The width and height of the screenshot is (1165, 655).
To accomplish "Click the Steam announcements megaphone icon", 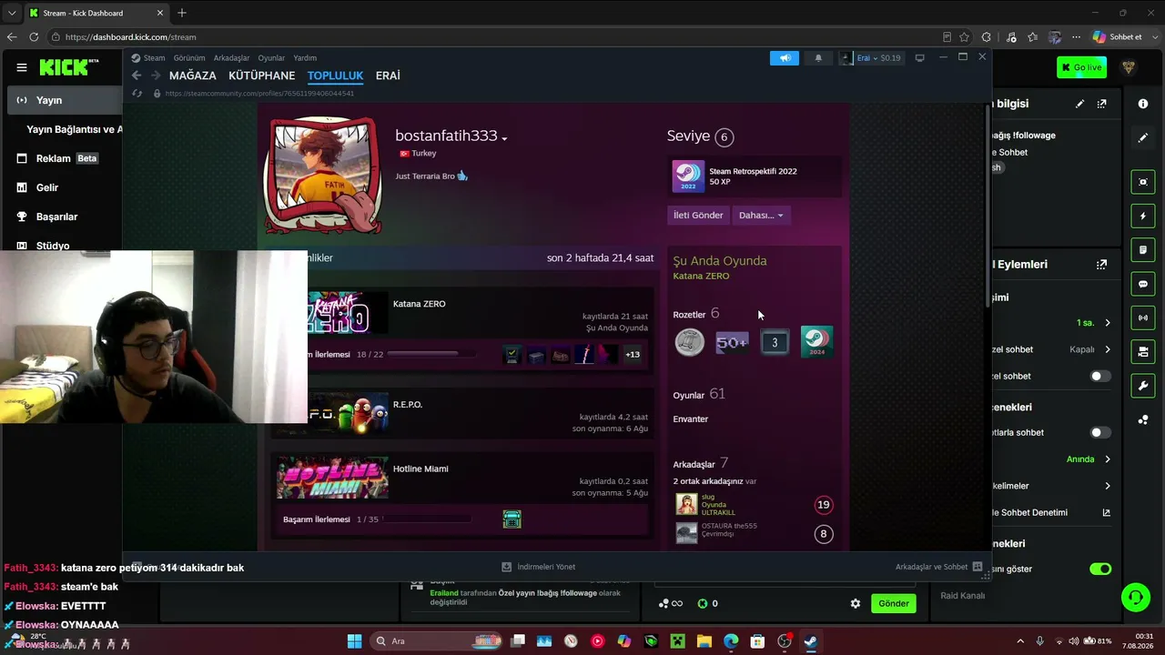I will 784,58.
